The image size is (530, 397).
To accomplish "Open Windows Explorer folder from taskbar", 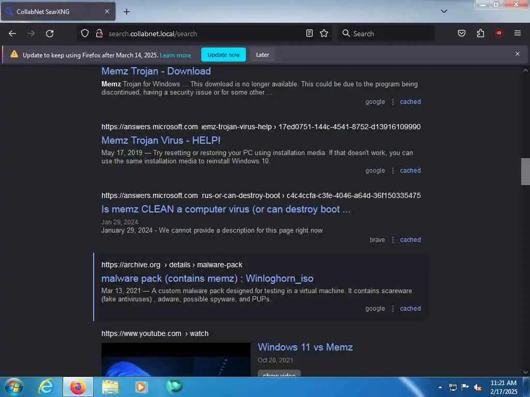I will pos(110,387).
